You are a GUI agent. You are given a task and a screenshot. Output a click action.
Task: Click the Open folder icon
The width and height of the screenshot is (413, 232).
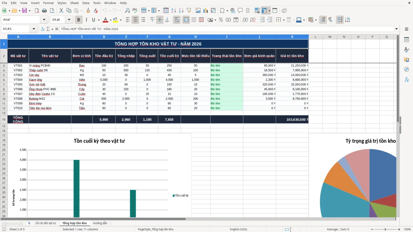click(14, 11)
